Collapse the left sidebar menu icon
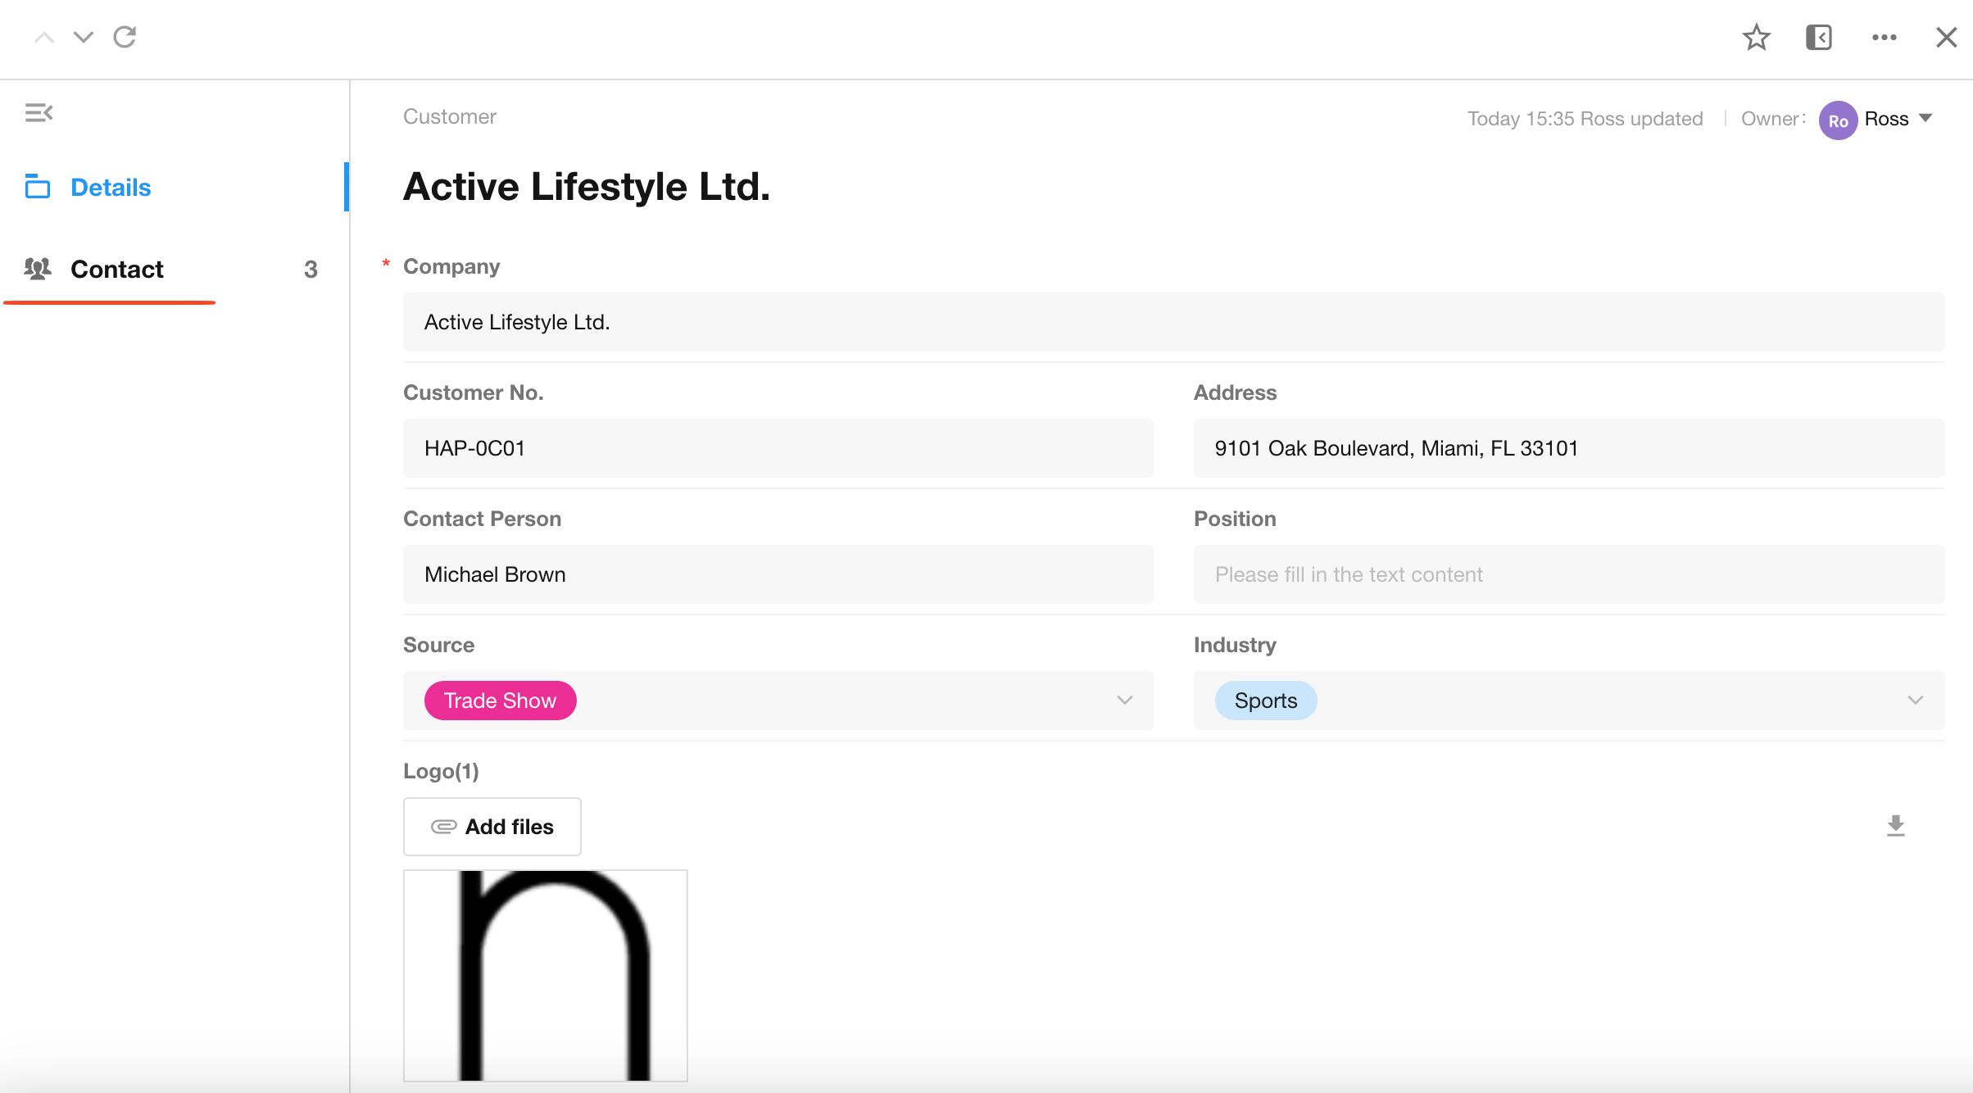Screen dimensions: 1973x1093 point(39,112)
